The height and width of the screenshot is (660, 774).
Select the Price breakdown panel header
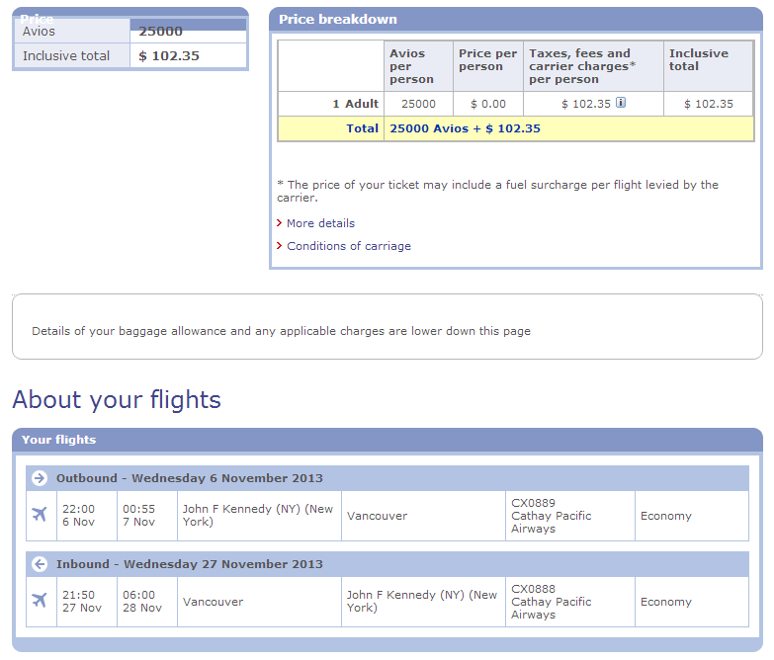click(x=516, y=19)
